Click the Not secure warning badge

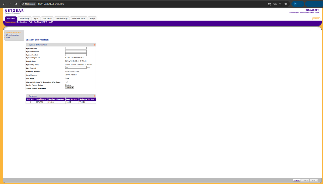(28, 4)
